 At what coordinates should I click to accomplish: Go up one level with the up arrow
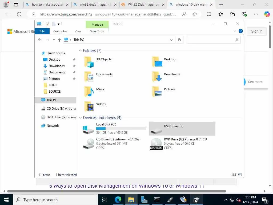tap(59, 40)
